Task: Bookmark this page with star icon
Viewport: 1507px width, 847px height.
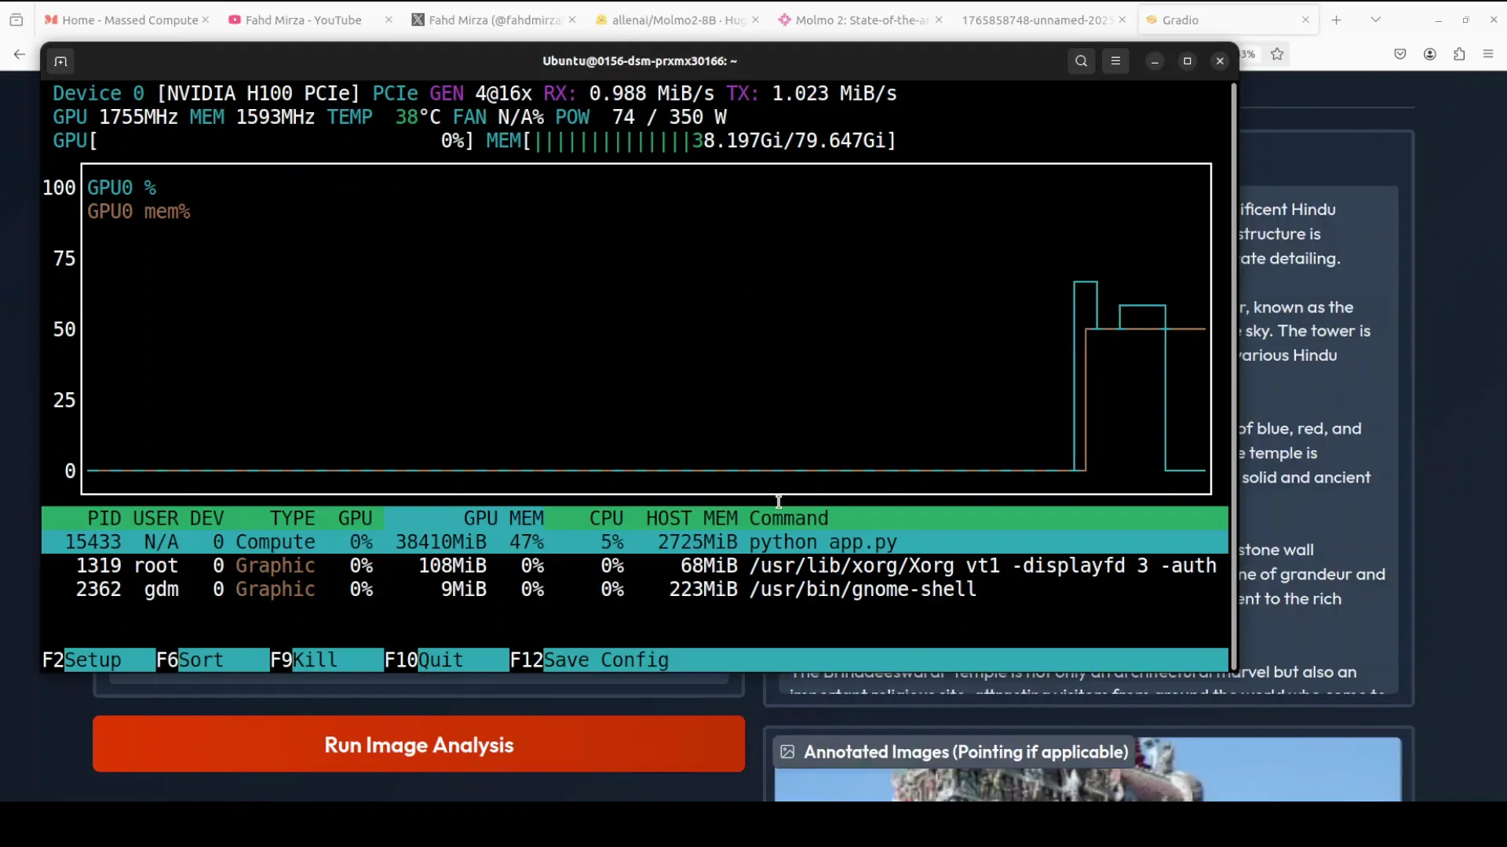Action: coord(1277,54)
